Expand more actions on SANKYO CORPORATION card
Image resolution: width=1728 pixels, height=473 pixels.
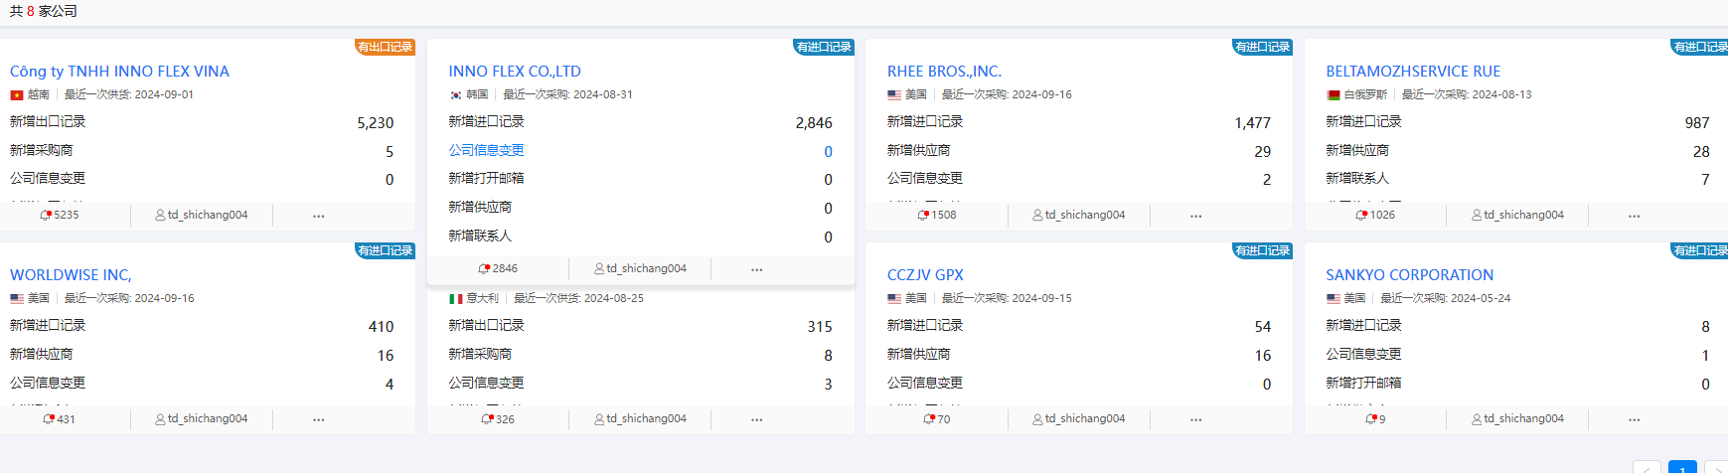point(1634,419)
